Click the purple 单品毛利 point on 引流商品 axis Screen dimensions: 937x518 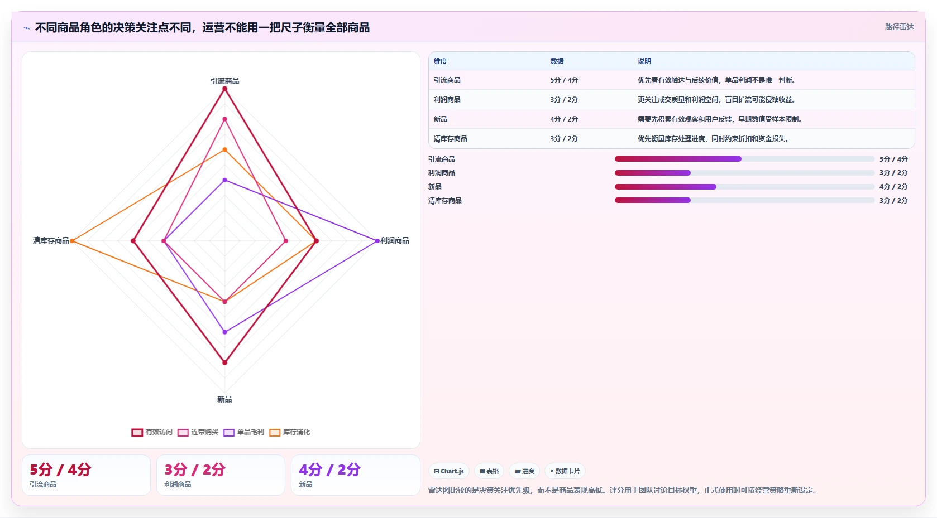pos(225,180)
